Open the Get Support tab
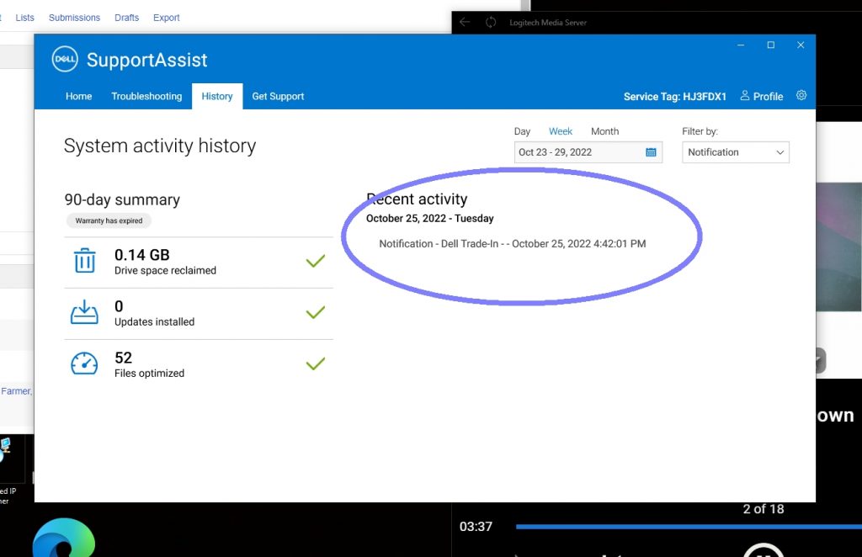Screen dimensions: 862x557 [x=278, y=96]
